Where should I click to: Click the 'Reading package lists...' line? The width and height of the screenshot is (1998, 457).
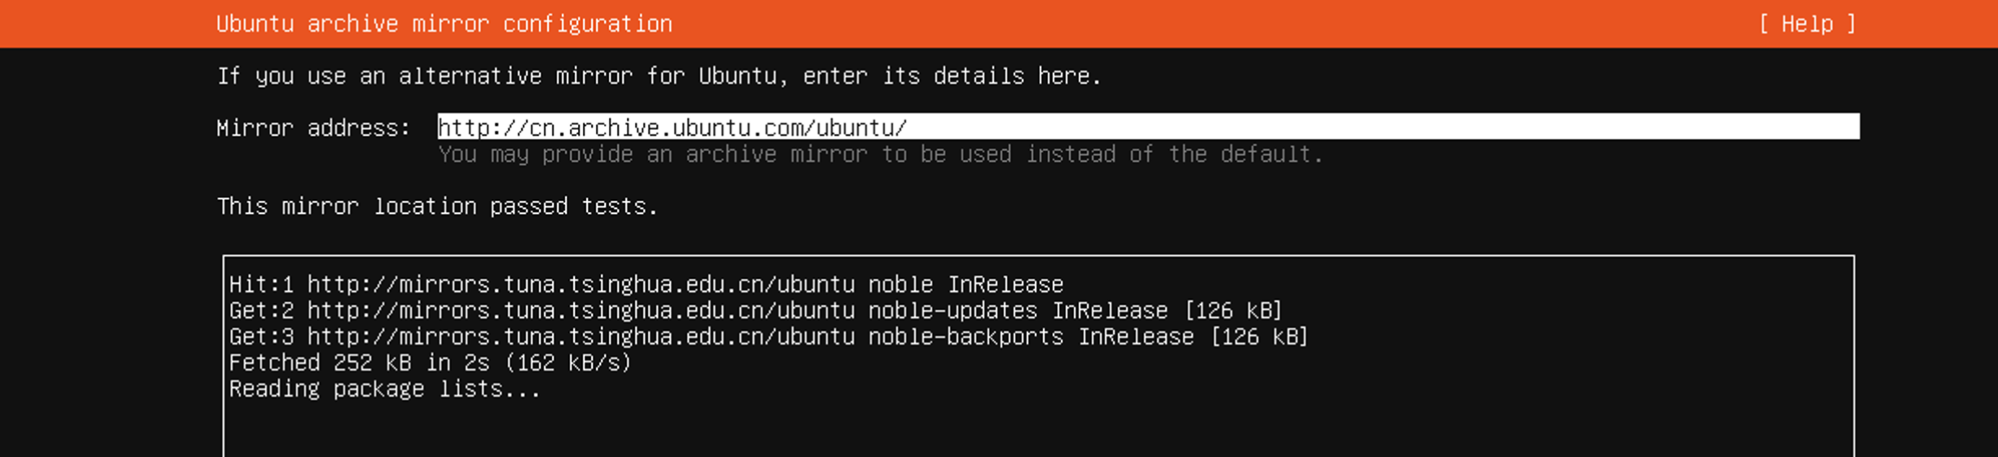384,389
